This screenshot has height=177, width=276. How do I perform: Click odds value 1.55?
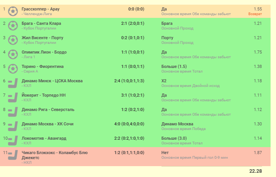(258, 9)
